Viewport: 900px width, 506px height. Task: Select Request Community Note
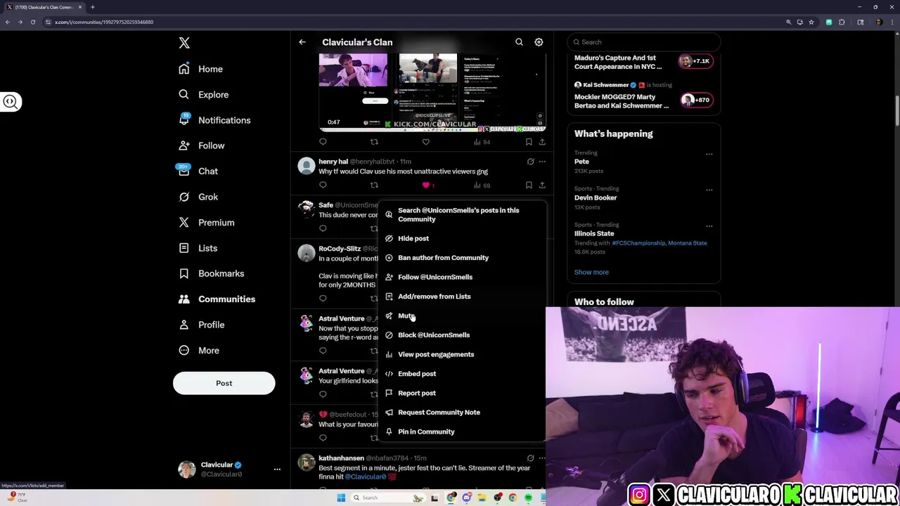click(462, 413)
